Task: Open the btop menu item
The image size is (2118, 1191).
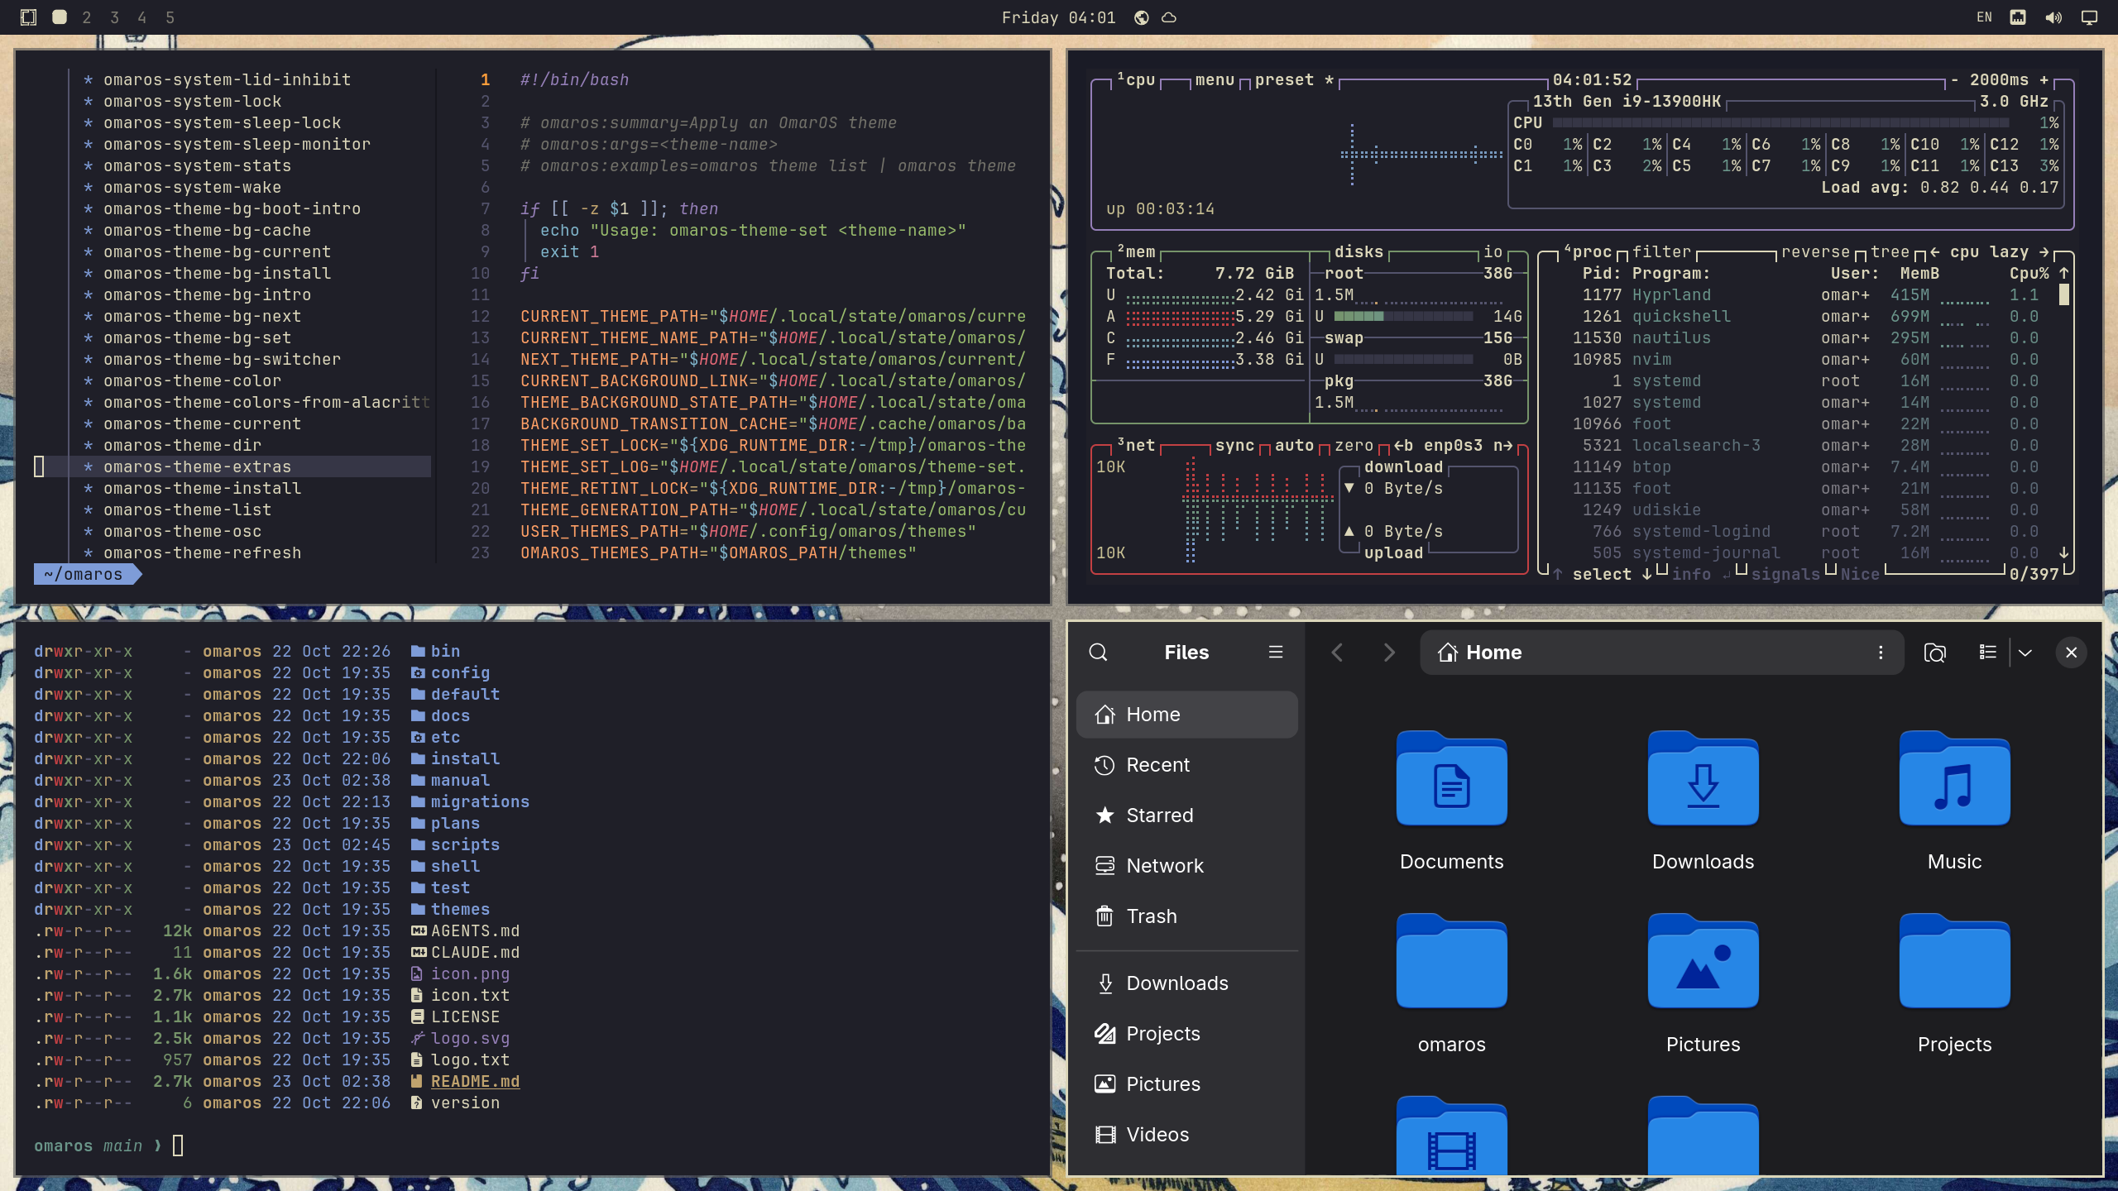Action: [1215, 79]
